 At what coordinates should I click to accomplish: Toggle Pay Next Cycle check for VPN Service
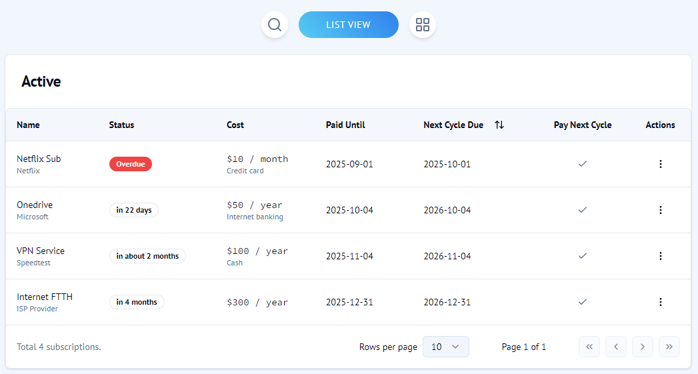[582, 256]
